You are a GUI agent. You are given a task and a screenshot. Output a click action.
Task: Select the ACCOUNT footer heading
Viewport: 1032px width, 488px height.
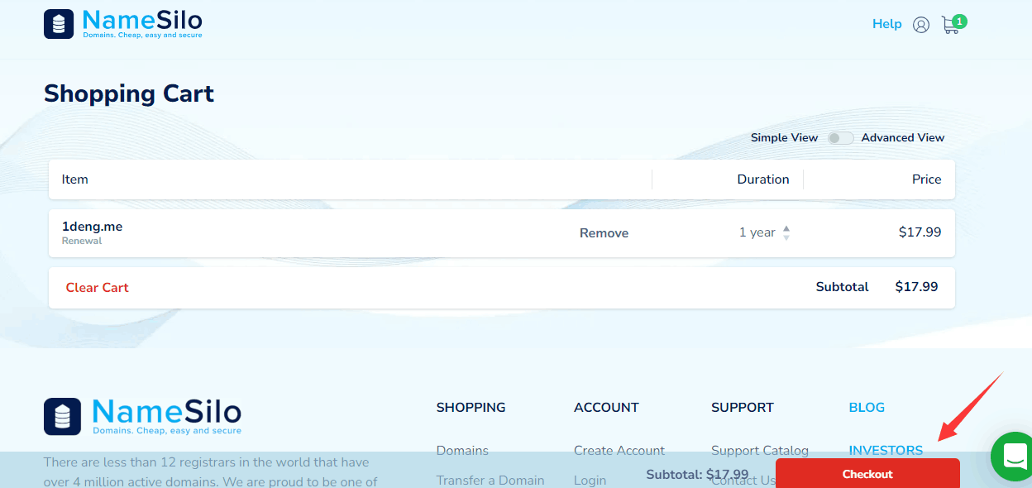point(606,407)
